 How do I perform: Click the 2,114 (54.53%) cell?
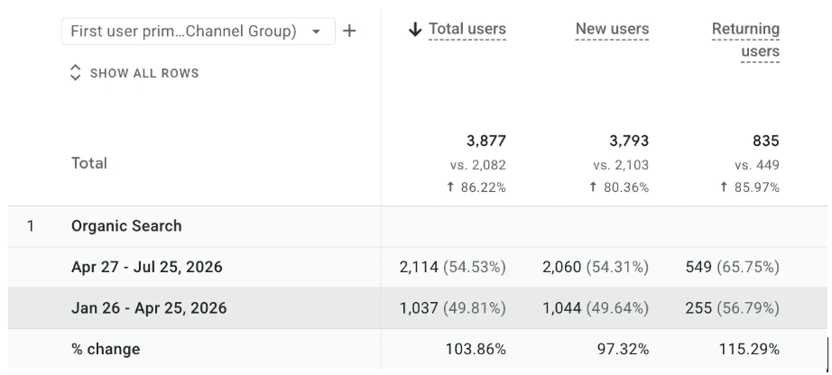coord(453,268)
